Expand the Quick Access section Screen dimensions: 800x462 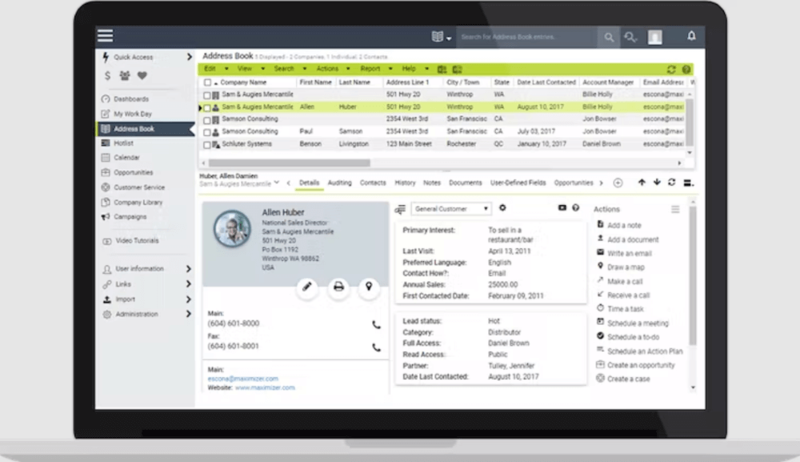click(190, 57)
